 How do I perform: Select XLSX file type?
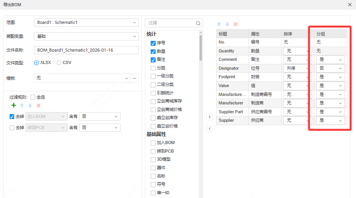point(36,63)
